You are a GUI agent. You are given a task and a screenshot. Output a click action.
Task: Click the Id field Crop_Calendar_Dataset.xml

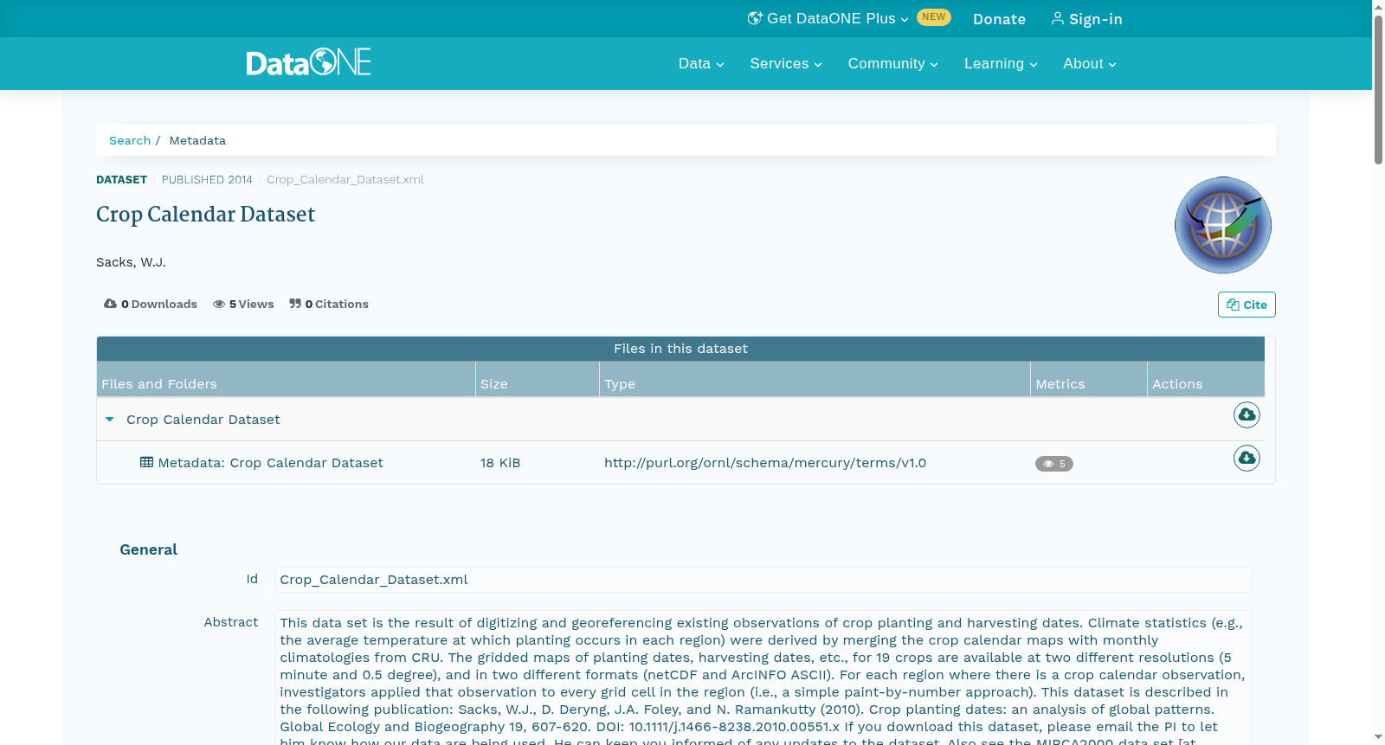point(763,580)
